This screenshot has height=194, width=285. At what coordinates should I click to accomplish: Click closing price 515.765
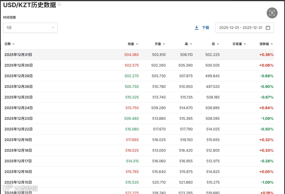click(132, 172)
